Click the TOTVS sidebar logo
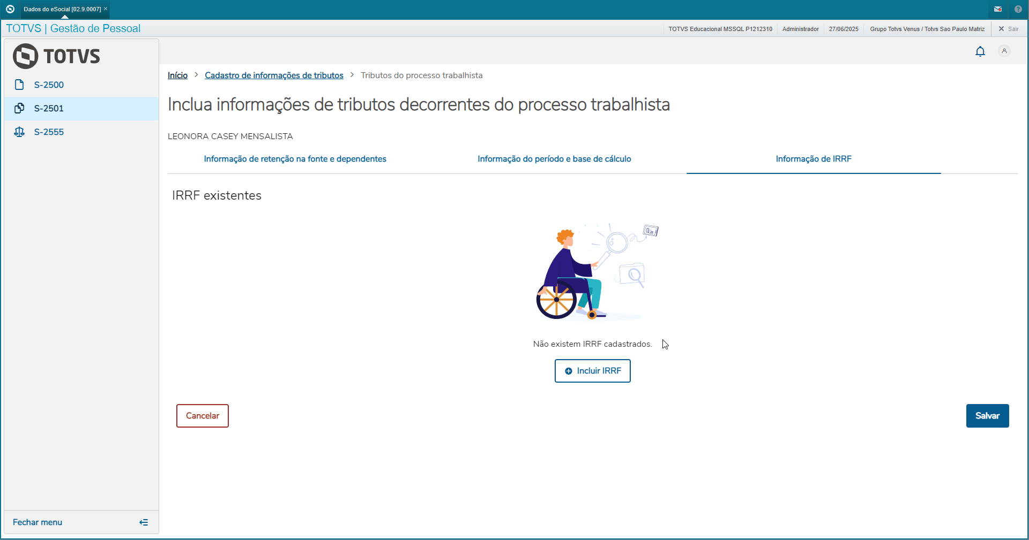 tap(57, 56)
